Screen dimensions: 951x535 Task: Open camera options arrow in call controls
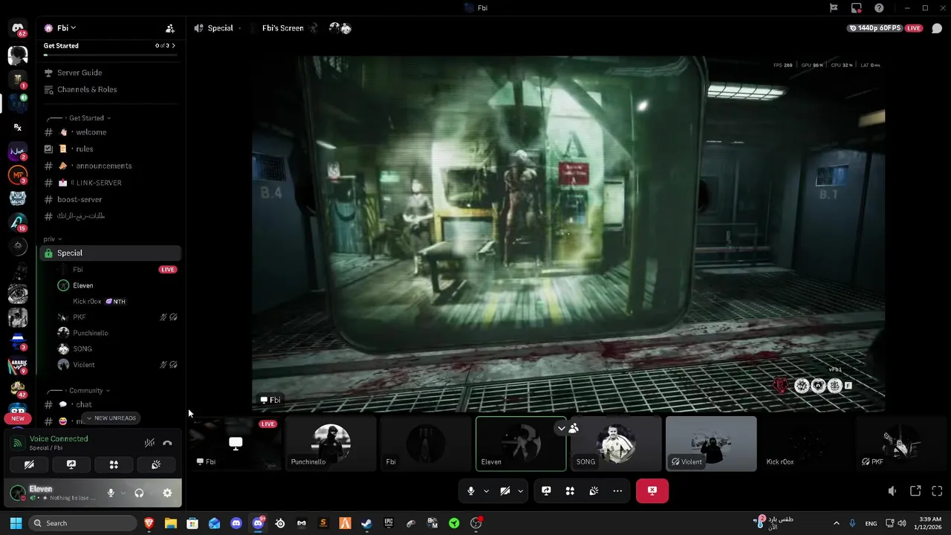click(x=520, y=491)
